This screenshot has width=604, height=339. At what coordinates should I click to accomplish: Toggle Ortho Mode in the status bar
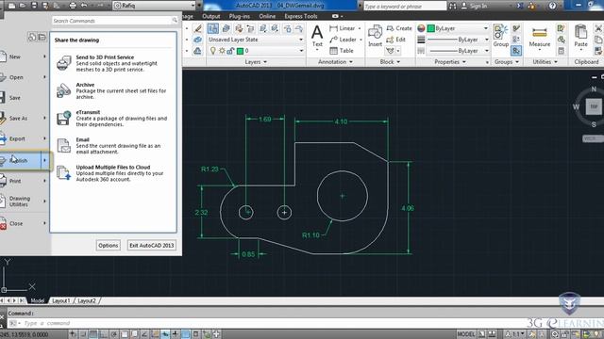tap(103, 334)
